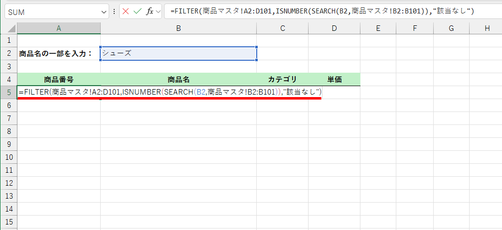This screenshot has height=230, width=502.
Task: Select row 4 header
Action: [8, 79]
